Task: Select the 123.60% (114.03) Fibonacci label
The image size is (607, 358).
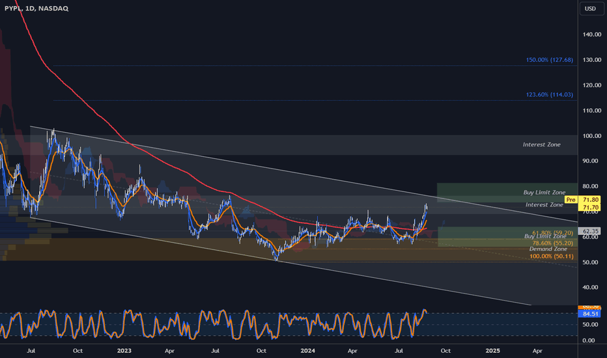Action: click(549, 95)
